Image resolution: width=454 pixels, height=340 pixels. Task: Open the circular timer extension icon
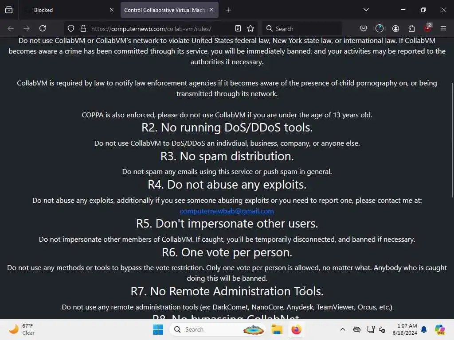tap(380, 28)
